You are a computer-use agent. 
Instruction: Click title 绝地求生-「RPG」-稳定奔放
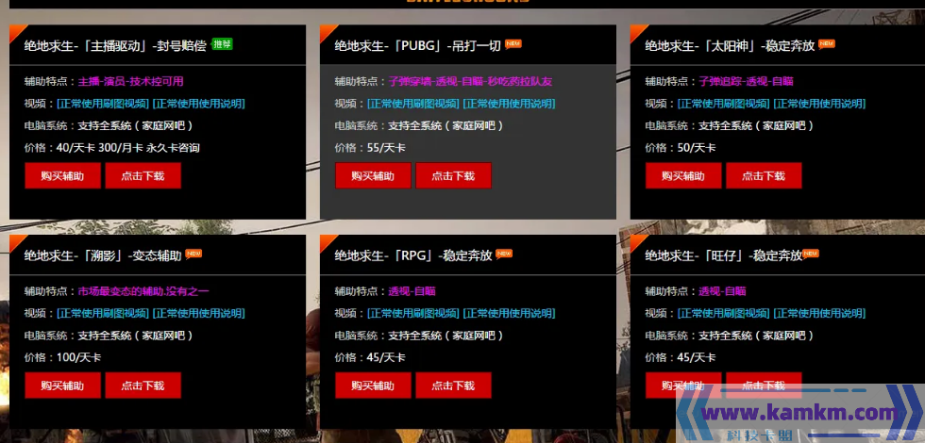[x=413, y=255]
